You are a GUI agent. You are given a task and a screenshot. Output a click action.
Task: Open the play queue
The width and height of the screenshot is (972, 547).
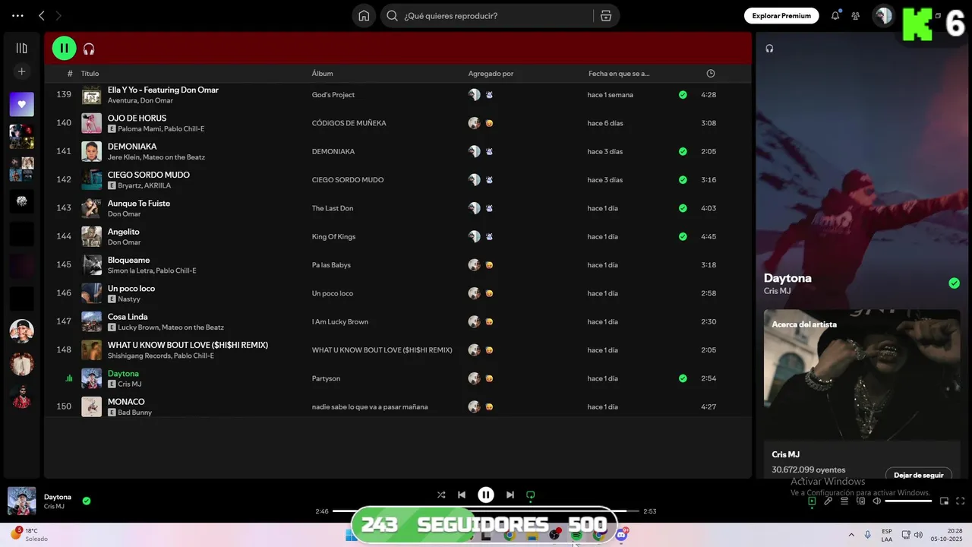(844, 501)
